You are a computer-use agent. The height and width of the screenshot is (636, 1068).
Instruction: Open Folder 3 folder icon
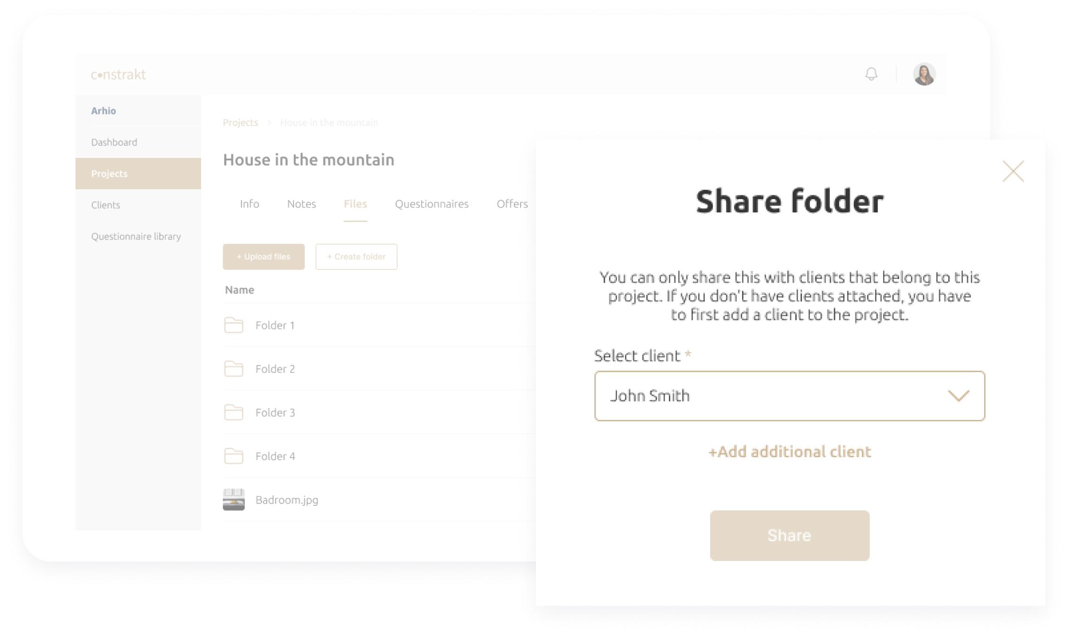click(234, 412)
